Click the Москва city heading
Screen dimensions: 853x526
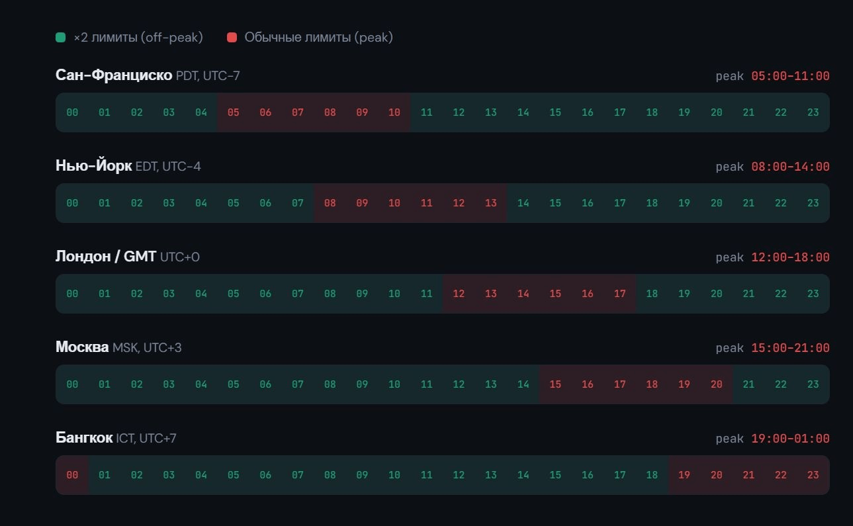click(82, 347)
